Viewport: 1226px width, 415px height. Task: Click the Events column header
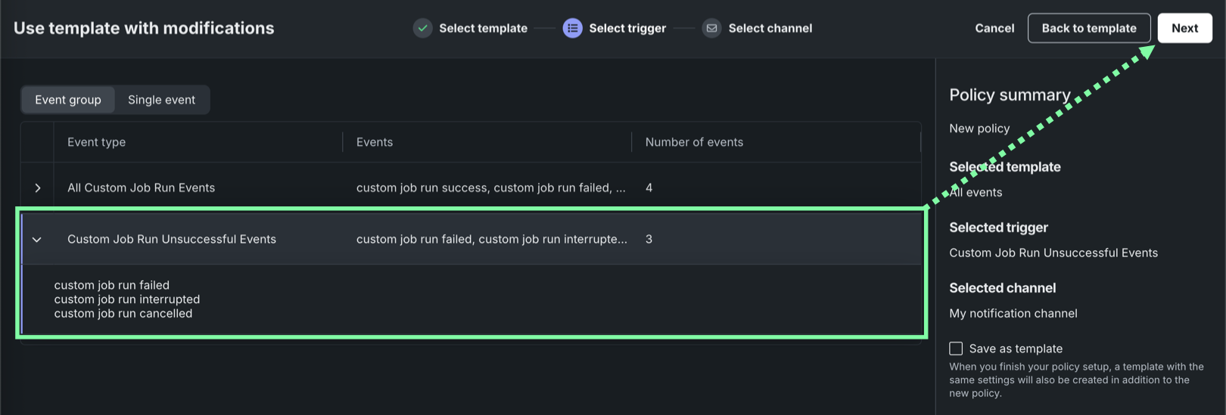pyautogui.click(x=375, y=142)
